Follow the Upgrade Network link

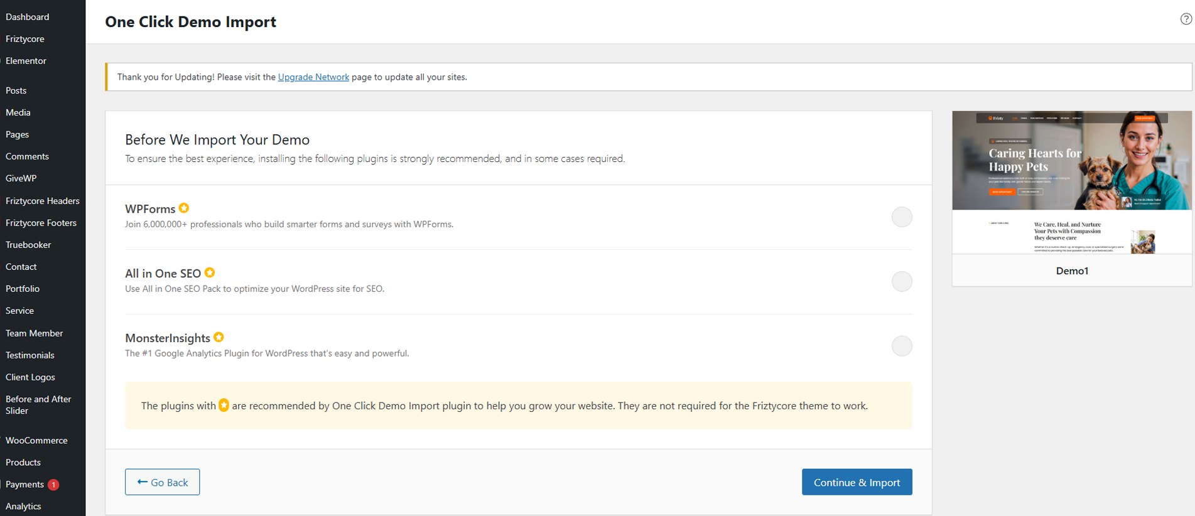coord(313,77)
